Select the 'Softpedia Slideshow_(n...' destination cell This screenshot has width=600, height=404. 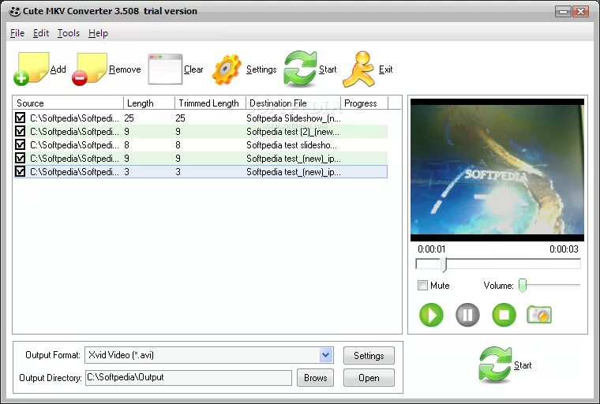pos(293,118)
